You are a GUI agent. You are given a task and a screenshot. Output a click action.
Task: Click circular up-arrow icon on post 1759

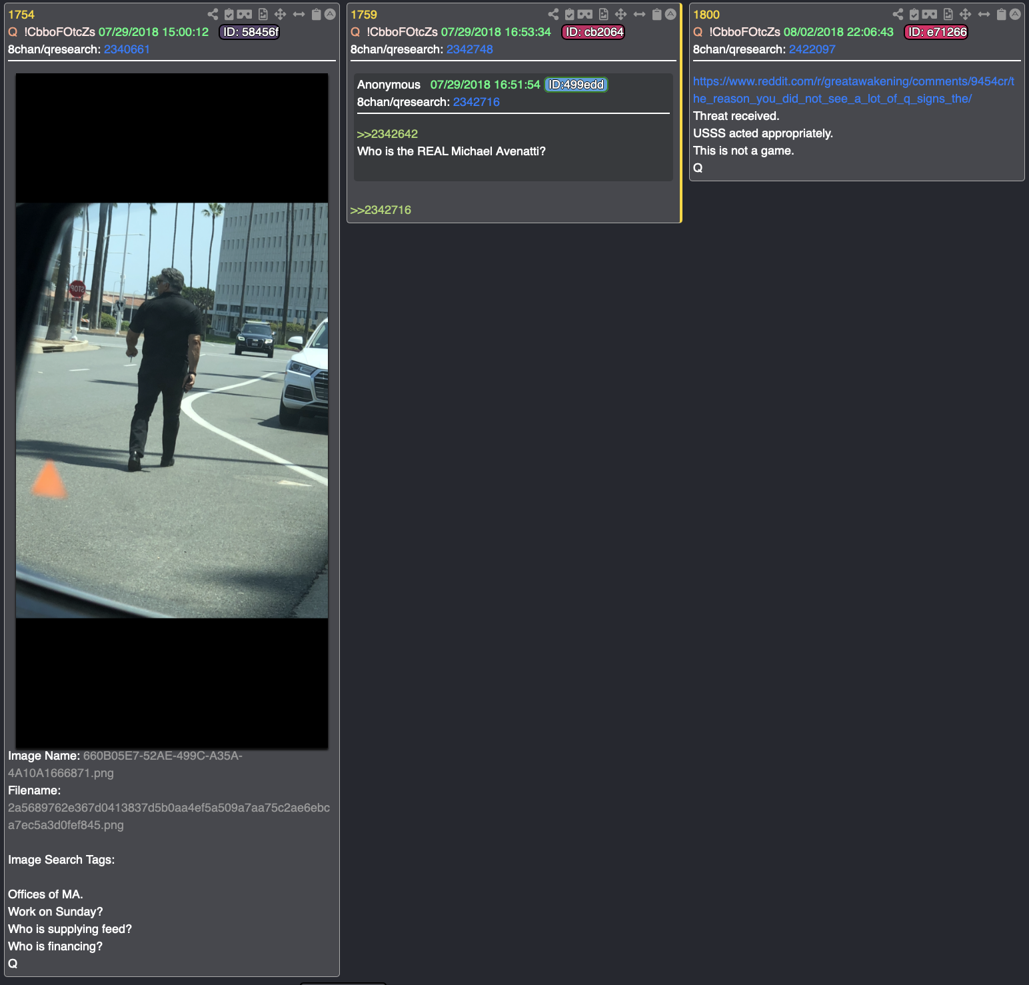click(x=670, y=14)
